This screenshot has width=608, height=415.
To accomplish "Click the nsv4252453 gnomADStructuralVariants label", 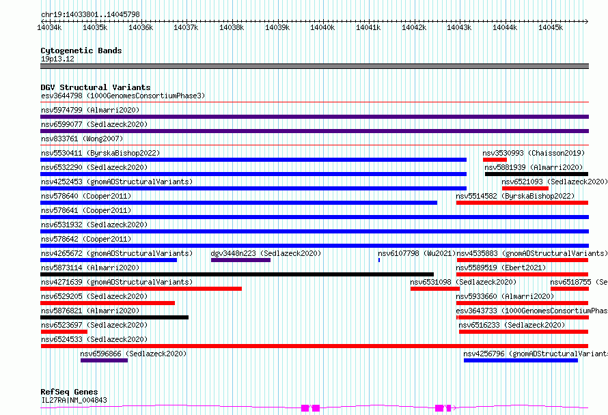I will tap(117, 182).
